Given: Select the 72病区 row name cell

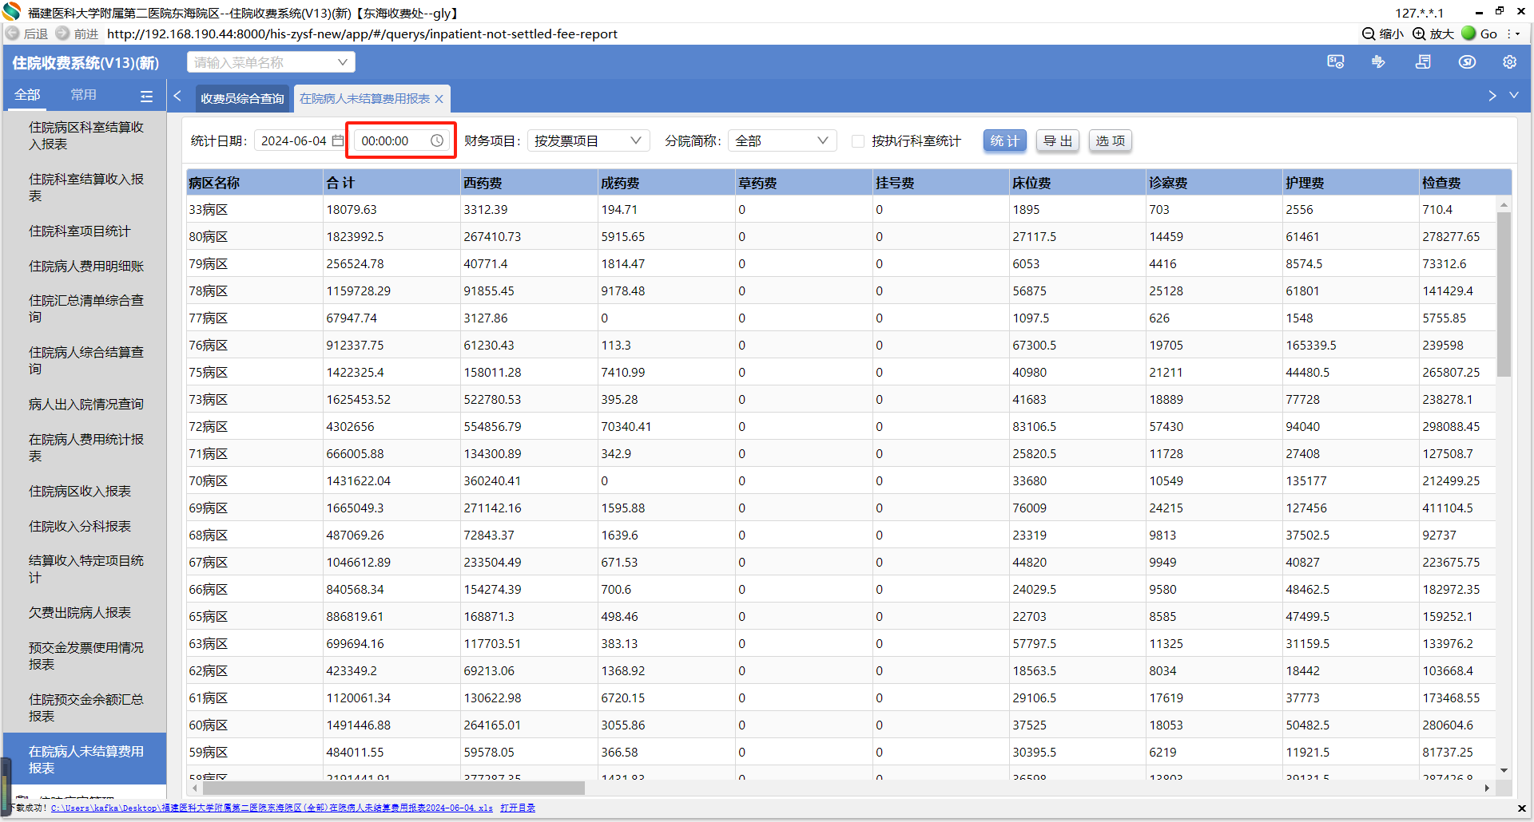Looking at the screenshot, I should [x=255, y=427].
